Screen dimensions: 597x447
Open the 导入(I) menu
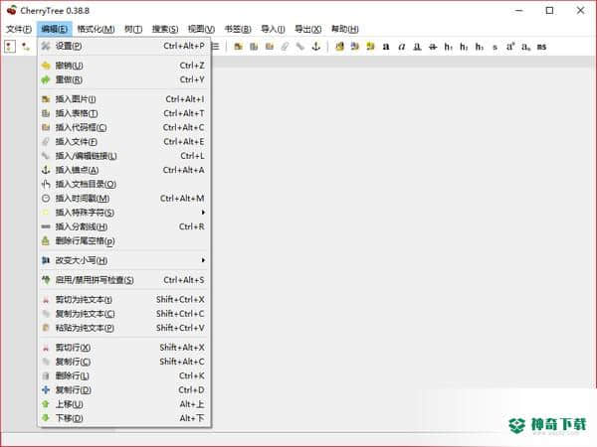pos(273,29)
